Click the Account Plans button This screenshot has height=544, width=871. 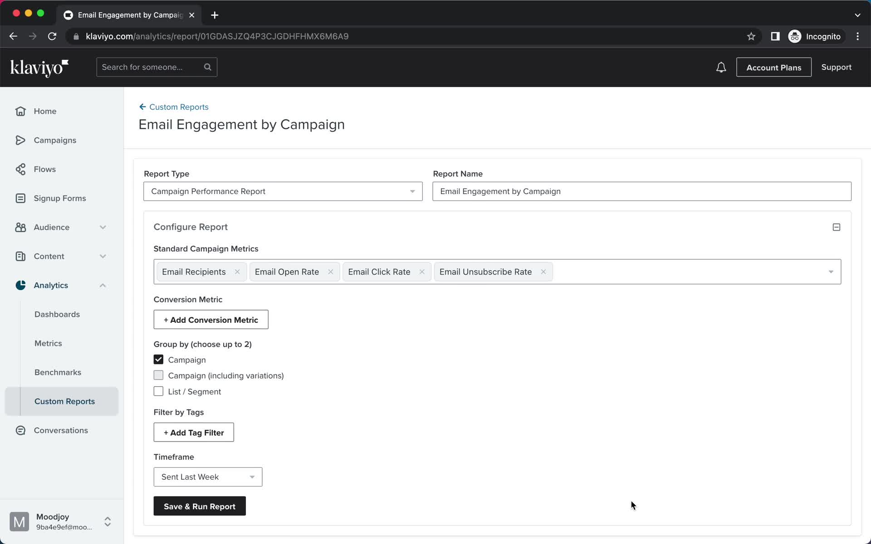(x=774, y=67)
